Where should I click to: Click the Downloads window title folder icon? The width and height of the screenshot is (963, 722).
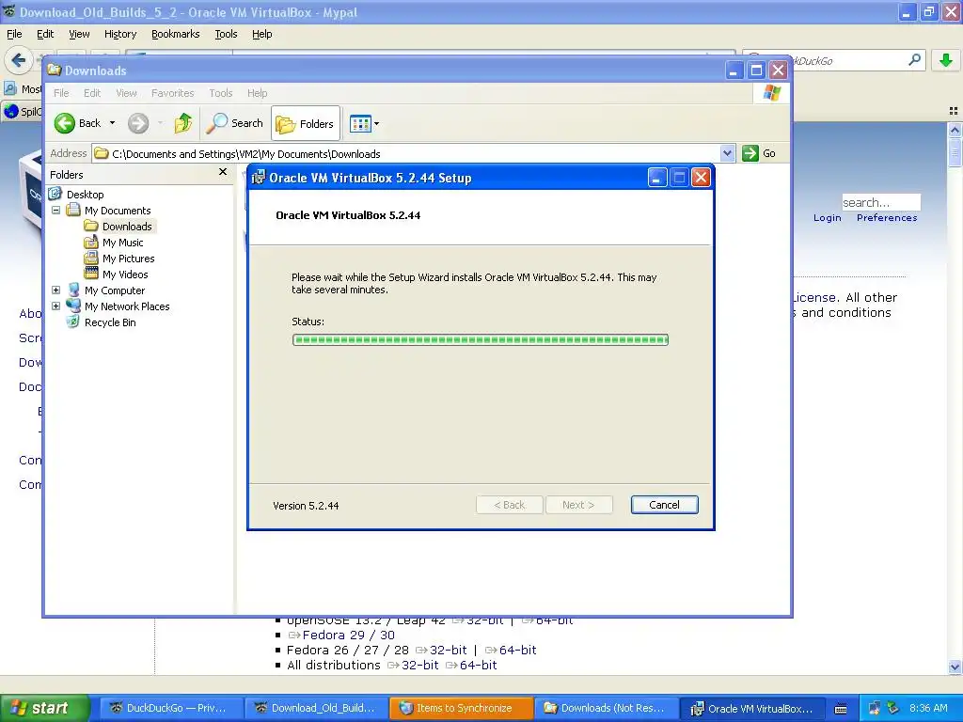pos(54,70)
